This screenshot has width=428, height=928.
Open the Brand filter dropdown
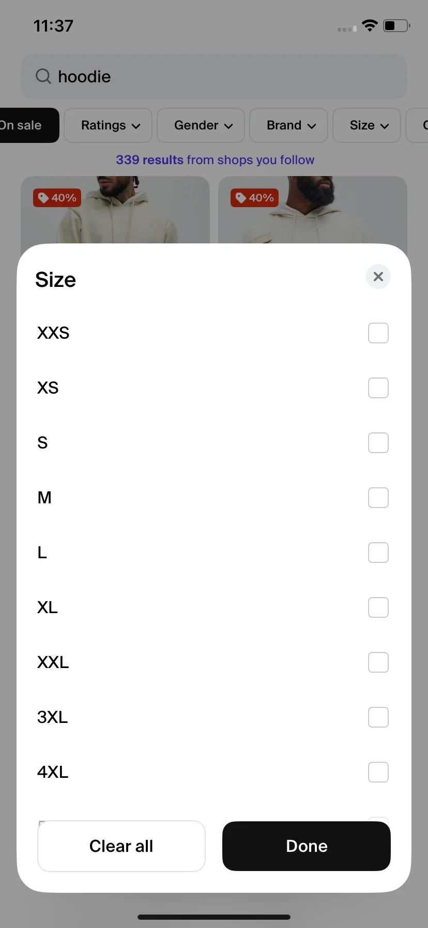click(288, 125)
